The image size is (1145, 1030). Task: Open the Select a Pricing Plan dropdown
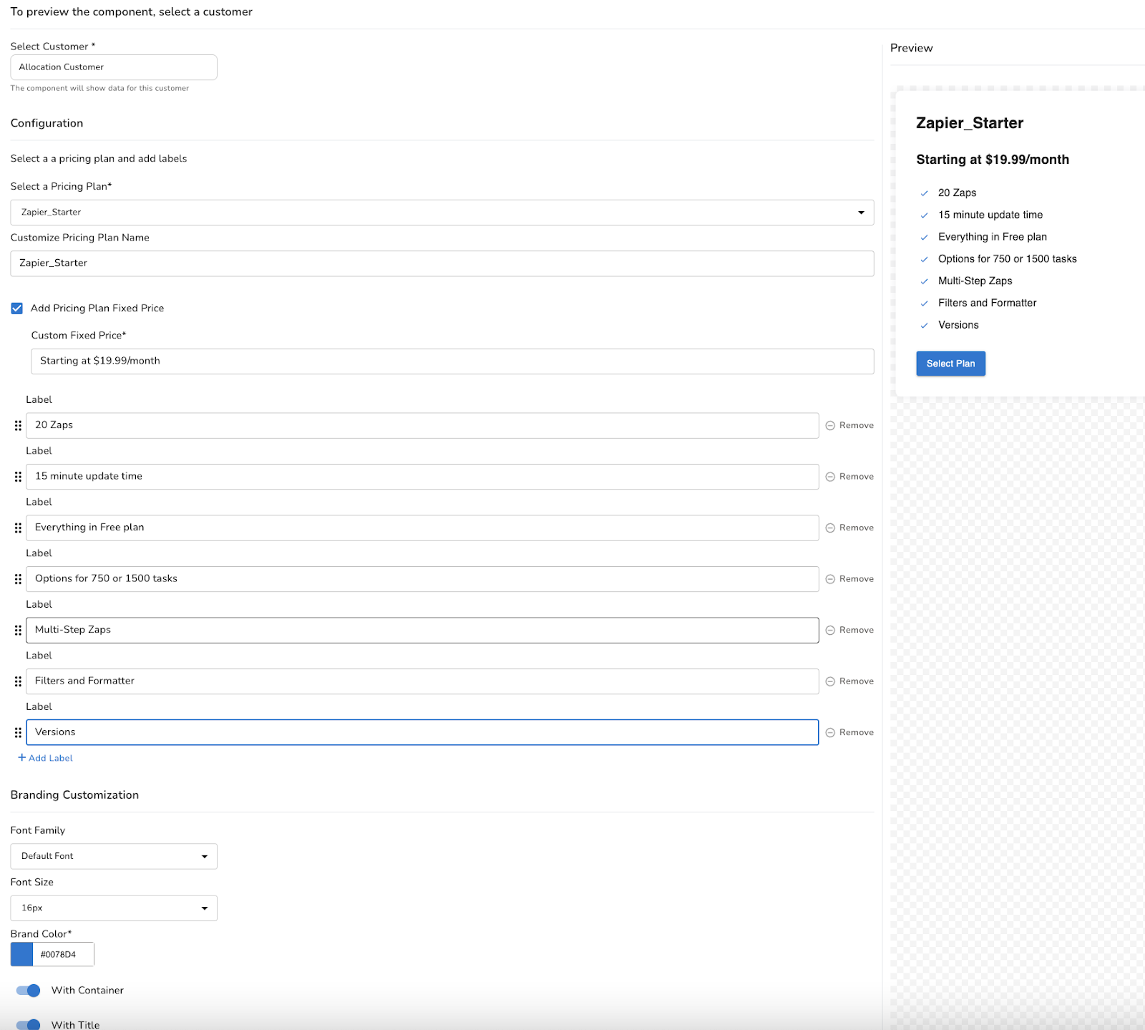click(x=442, y=213)
